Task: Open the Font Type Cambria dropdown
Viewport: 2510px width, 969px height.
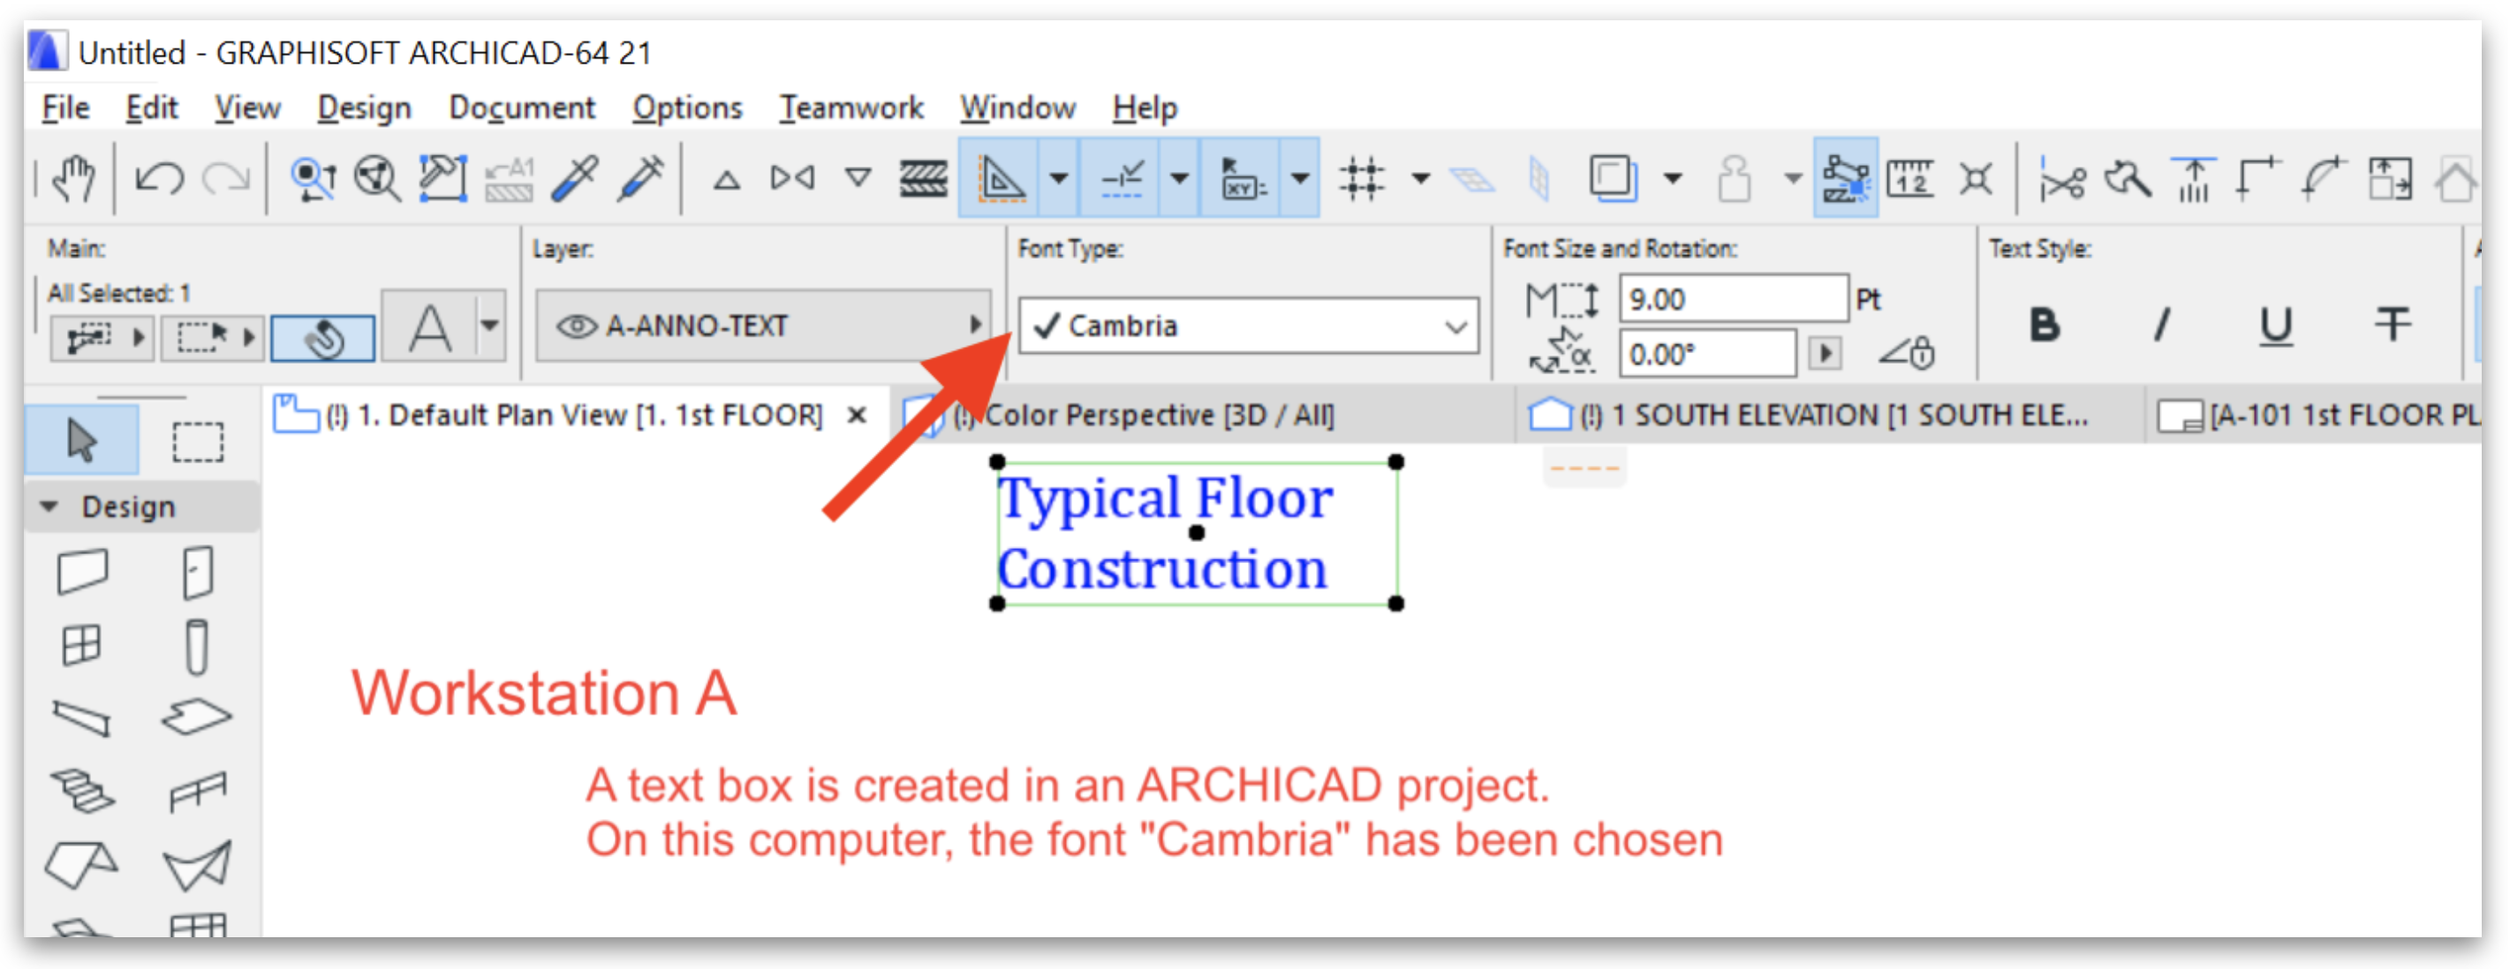Action: (x=1248, y=326)
